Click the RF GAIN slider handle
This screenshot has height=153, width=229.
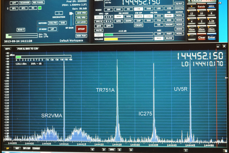pyautogui.click(x=71, y=13)
